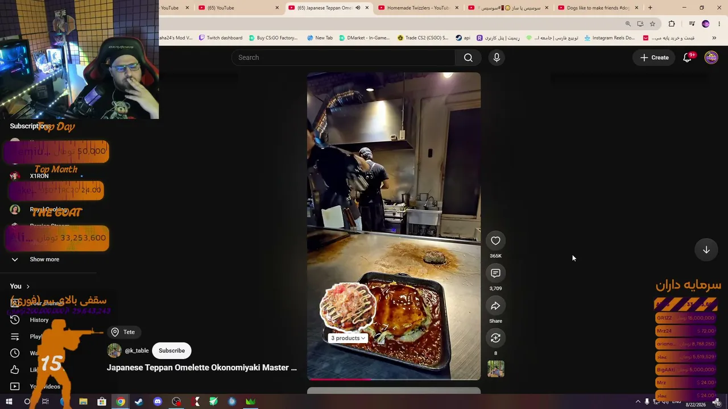Open Steam from the taskbar

click(139, 402)
